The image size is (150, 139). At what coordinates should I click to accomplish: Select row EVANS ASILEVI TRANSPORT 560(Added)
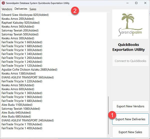[28, 77]
